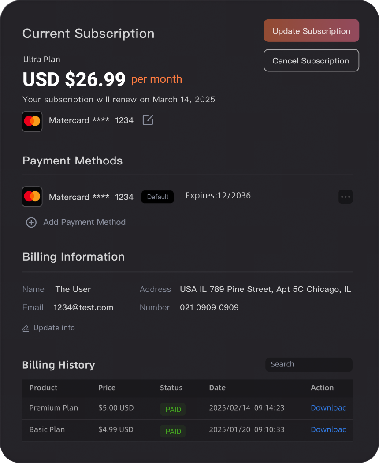
Task: Toggle the Default badge on Matercard 1234
Action: 157,197
